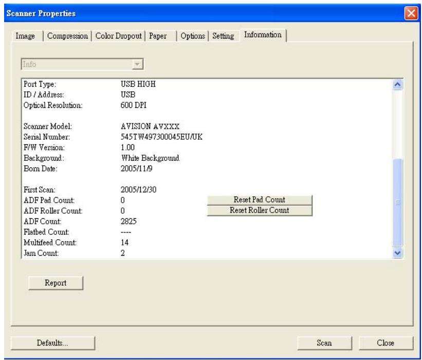Click the vertical scrollbar thumb

pos(397,202)
